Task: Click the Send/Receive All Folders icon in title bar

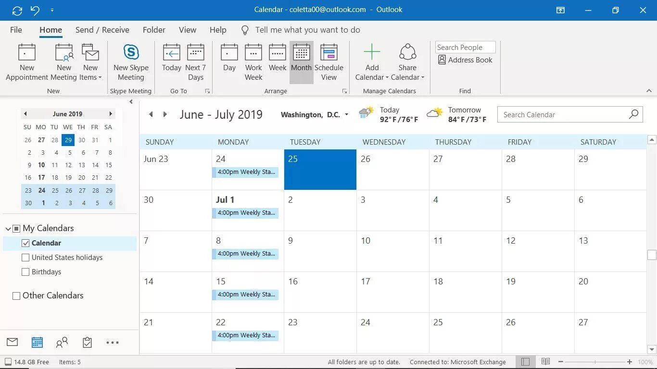Action: coord(17,10)
